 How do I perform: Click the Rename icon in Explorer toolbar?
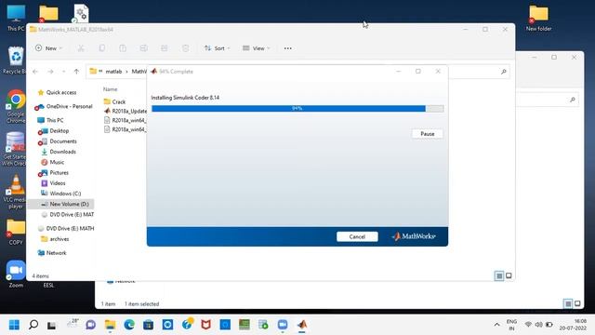point(143,48)
